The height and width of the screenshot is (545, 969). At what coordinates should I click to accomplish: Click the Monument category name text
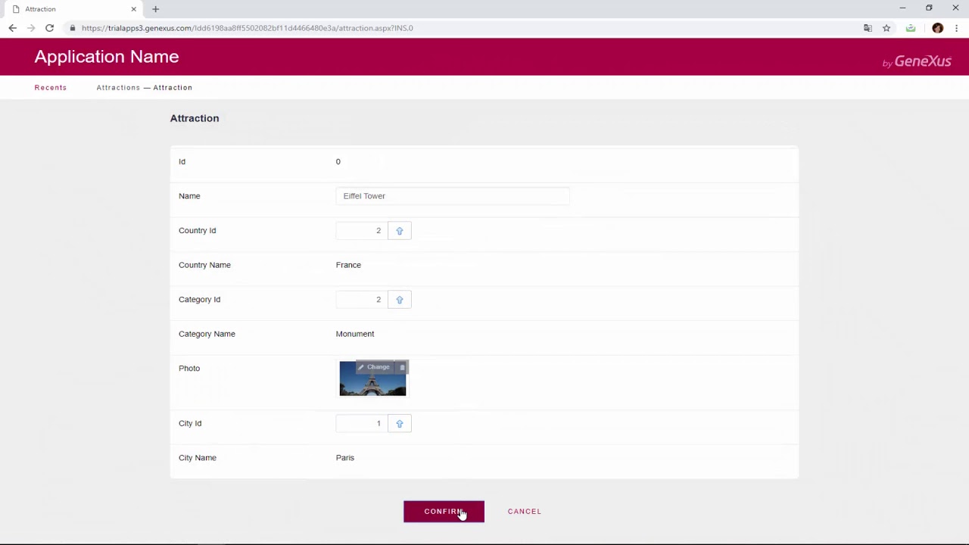tap(355, 334)
